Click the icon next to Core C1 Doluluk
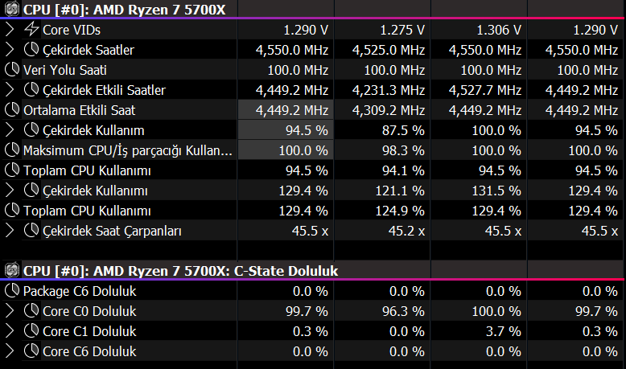The image size is (626, 369). pyautogui.click(x=31, y=330)
